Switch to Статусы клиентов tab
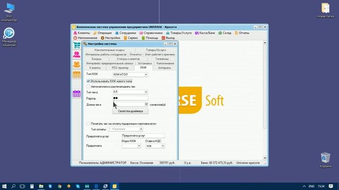The width and height of the screenshot is (339, 190). [128, 59]
